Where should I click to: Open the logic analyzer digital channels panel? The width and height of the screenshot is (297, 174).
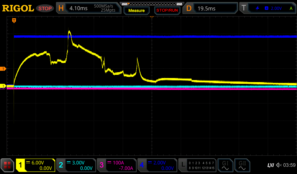point(197,165)
